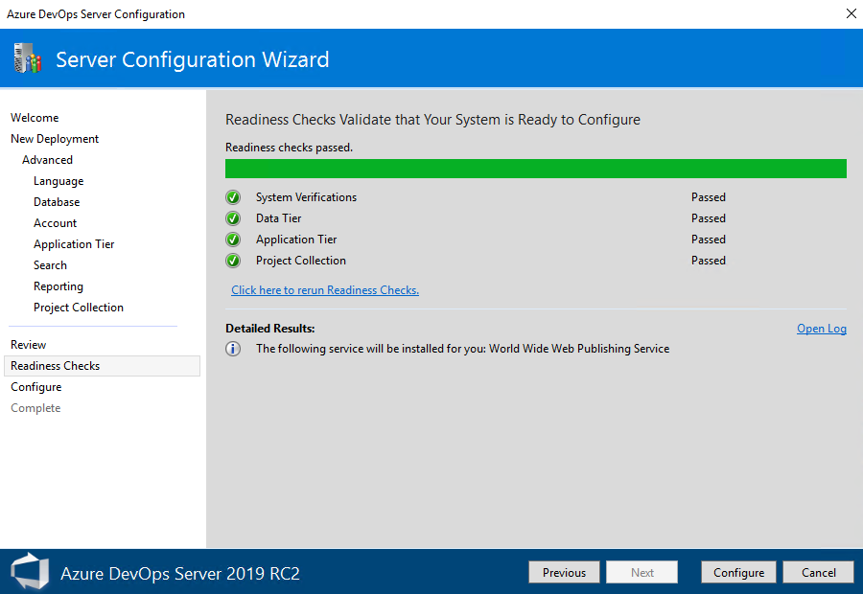Click the Server Configuration Wizard logo
This screenshot has width=863, height=594.
(26, 58)
